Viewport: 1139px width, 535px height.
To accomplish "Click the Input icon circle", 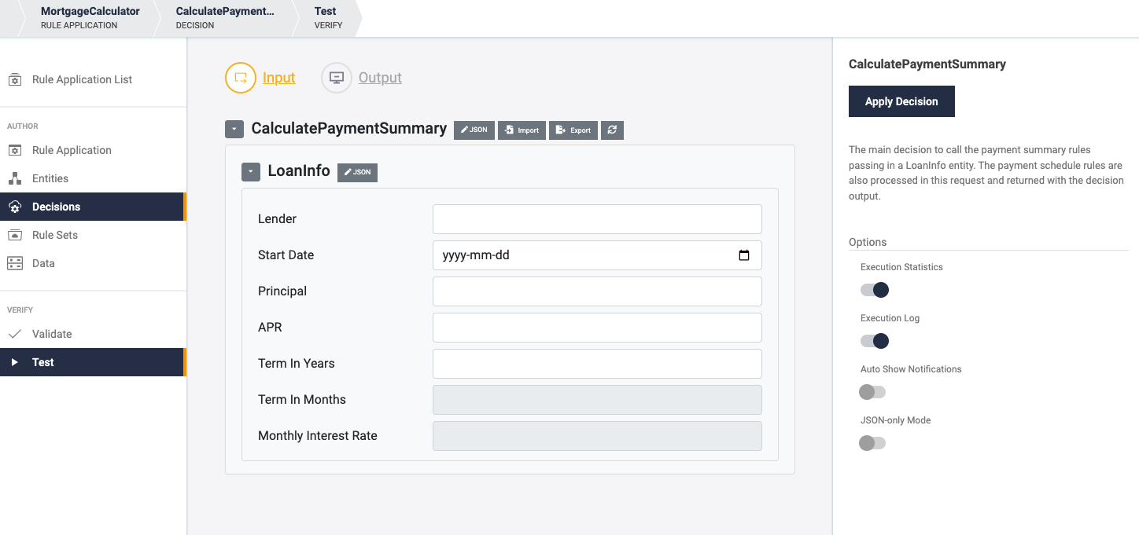I will click(241, 78).
